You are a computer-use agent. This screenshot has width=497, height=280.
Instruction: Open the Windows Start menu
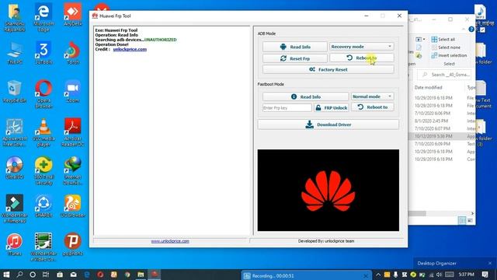6,275
